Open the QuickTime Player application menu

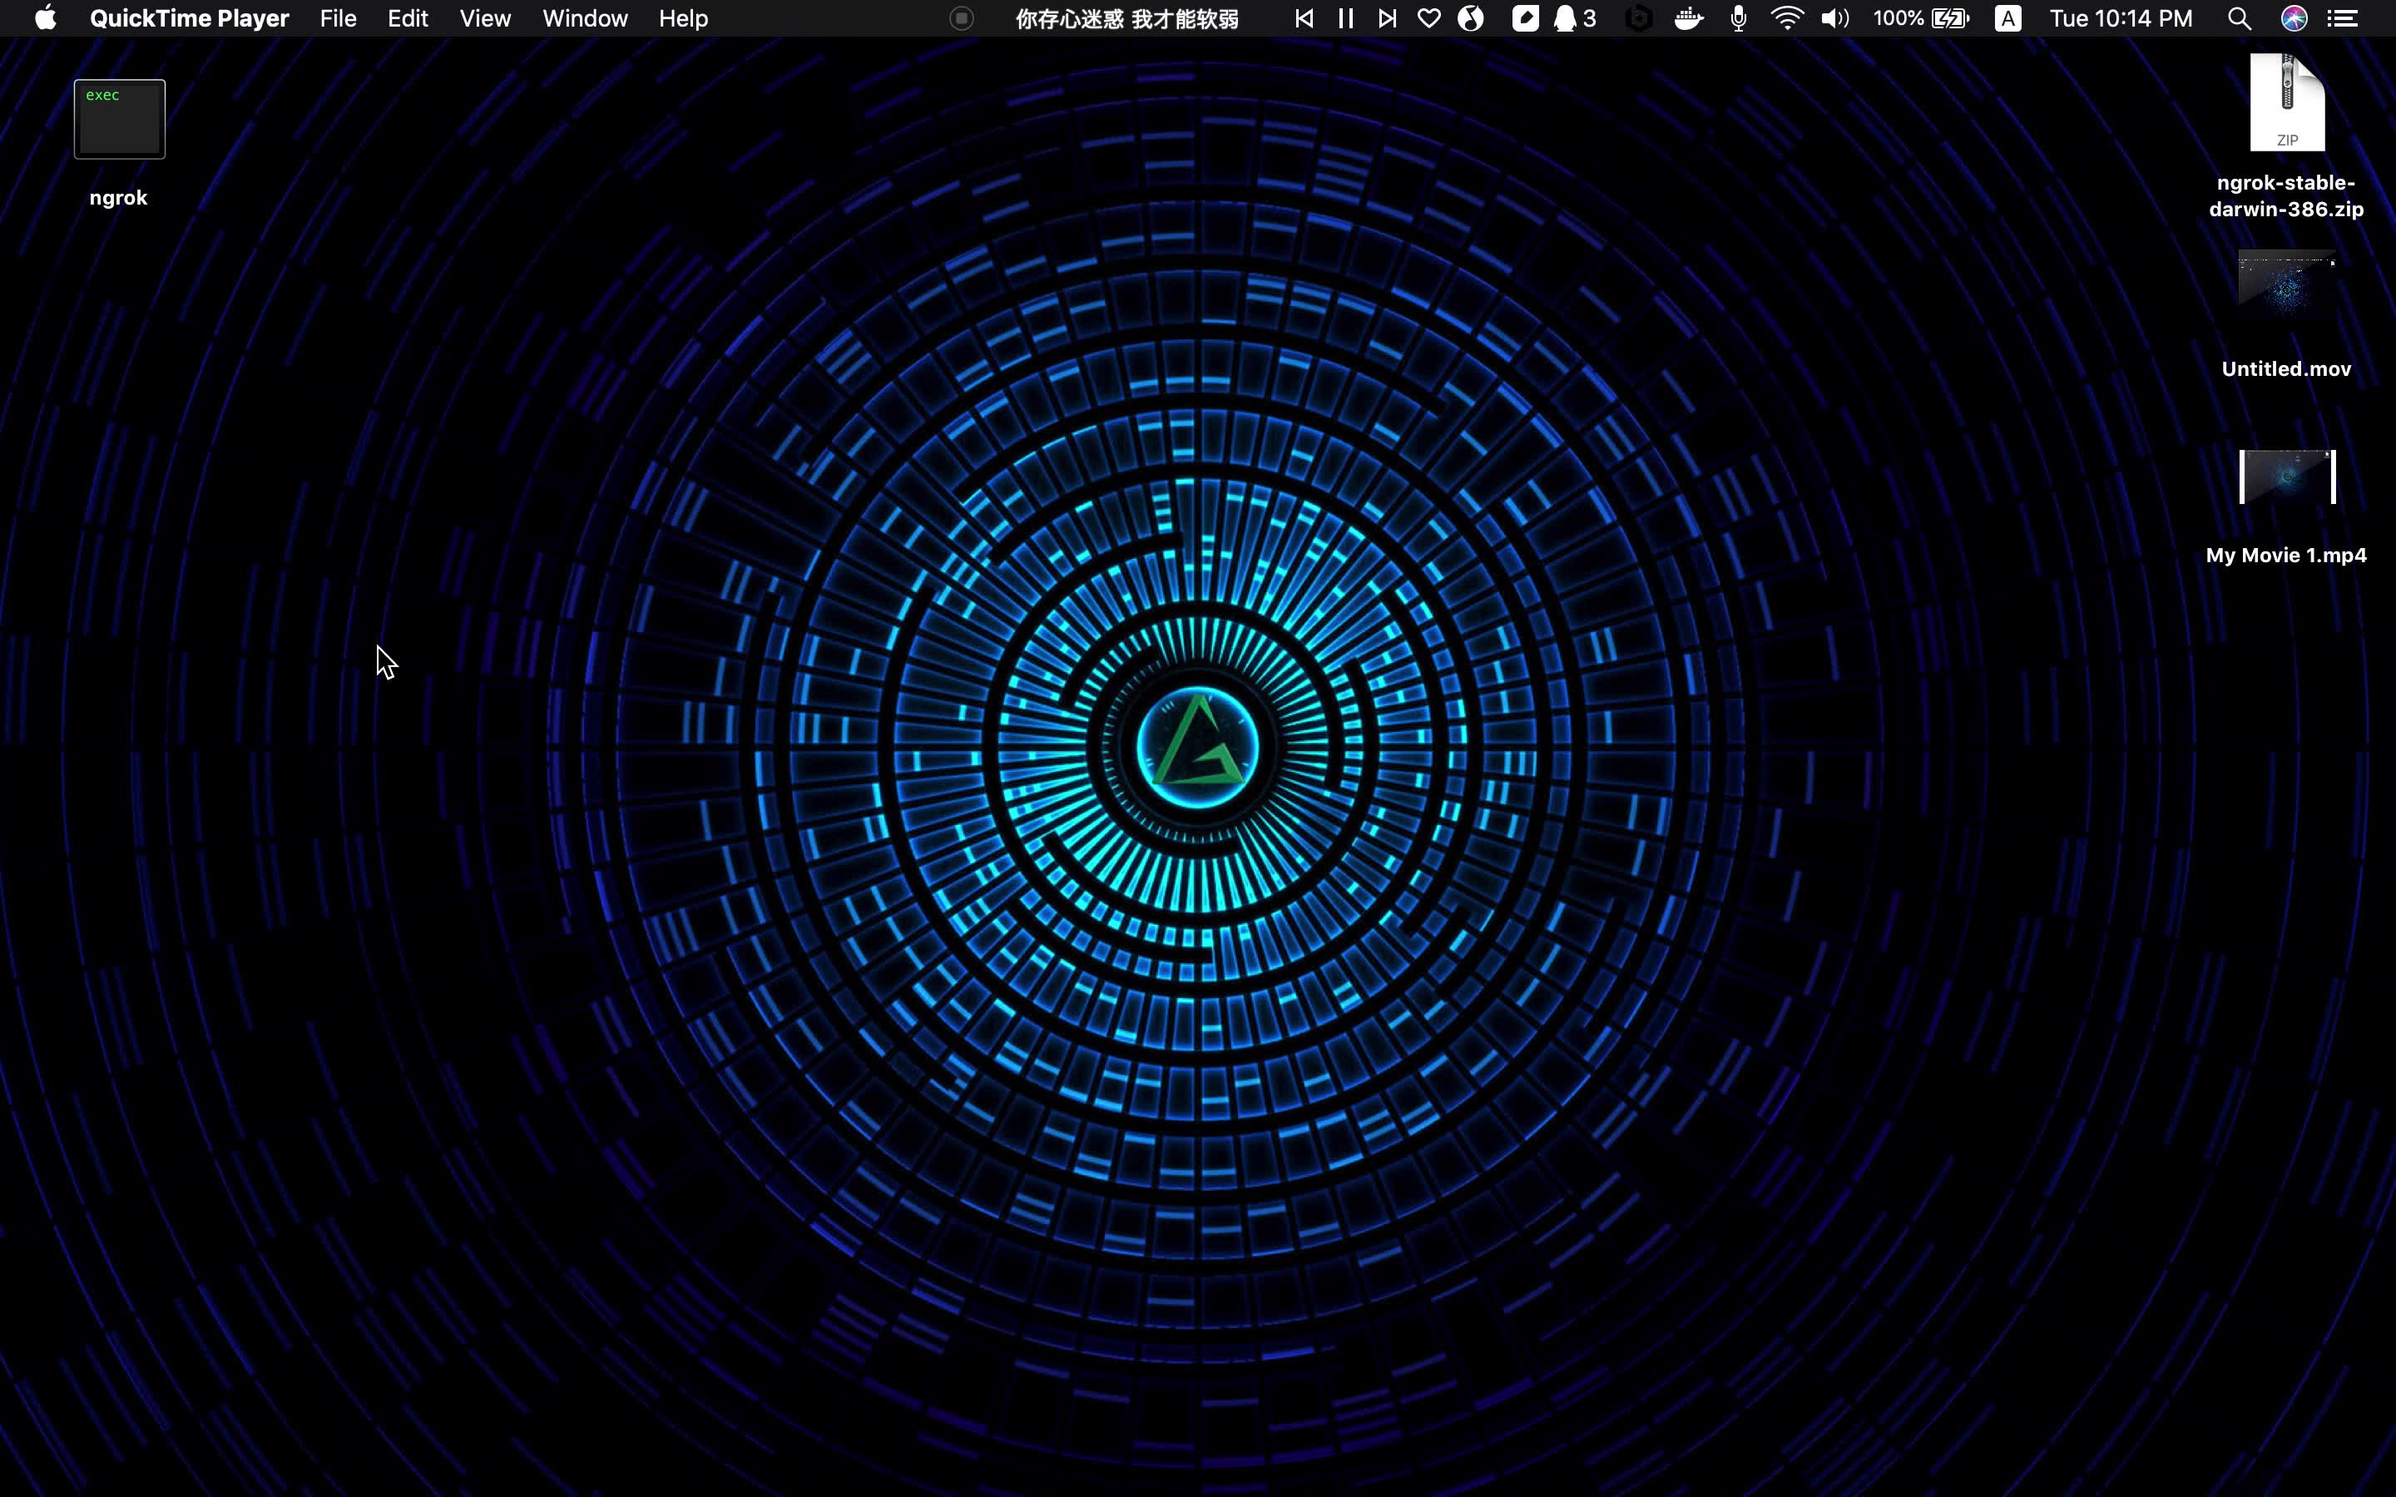[x=189, y=17]
